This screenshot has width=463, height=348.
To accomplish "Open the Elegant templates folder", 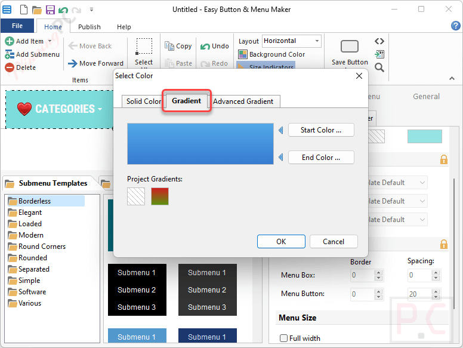I will [x=25, y=213].
